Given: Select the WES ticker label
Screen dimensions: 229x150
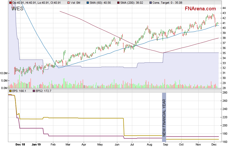Looking at the screenshot, I should [x=18, y=8].
